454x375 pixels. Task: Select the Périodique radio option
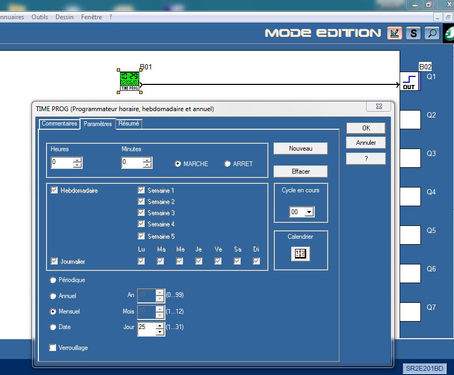(53, 280)
